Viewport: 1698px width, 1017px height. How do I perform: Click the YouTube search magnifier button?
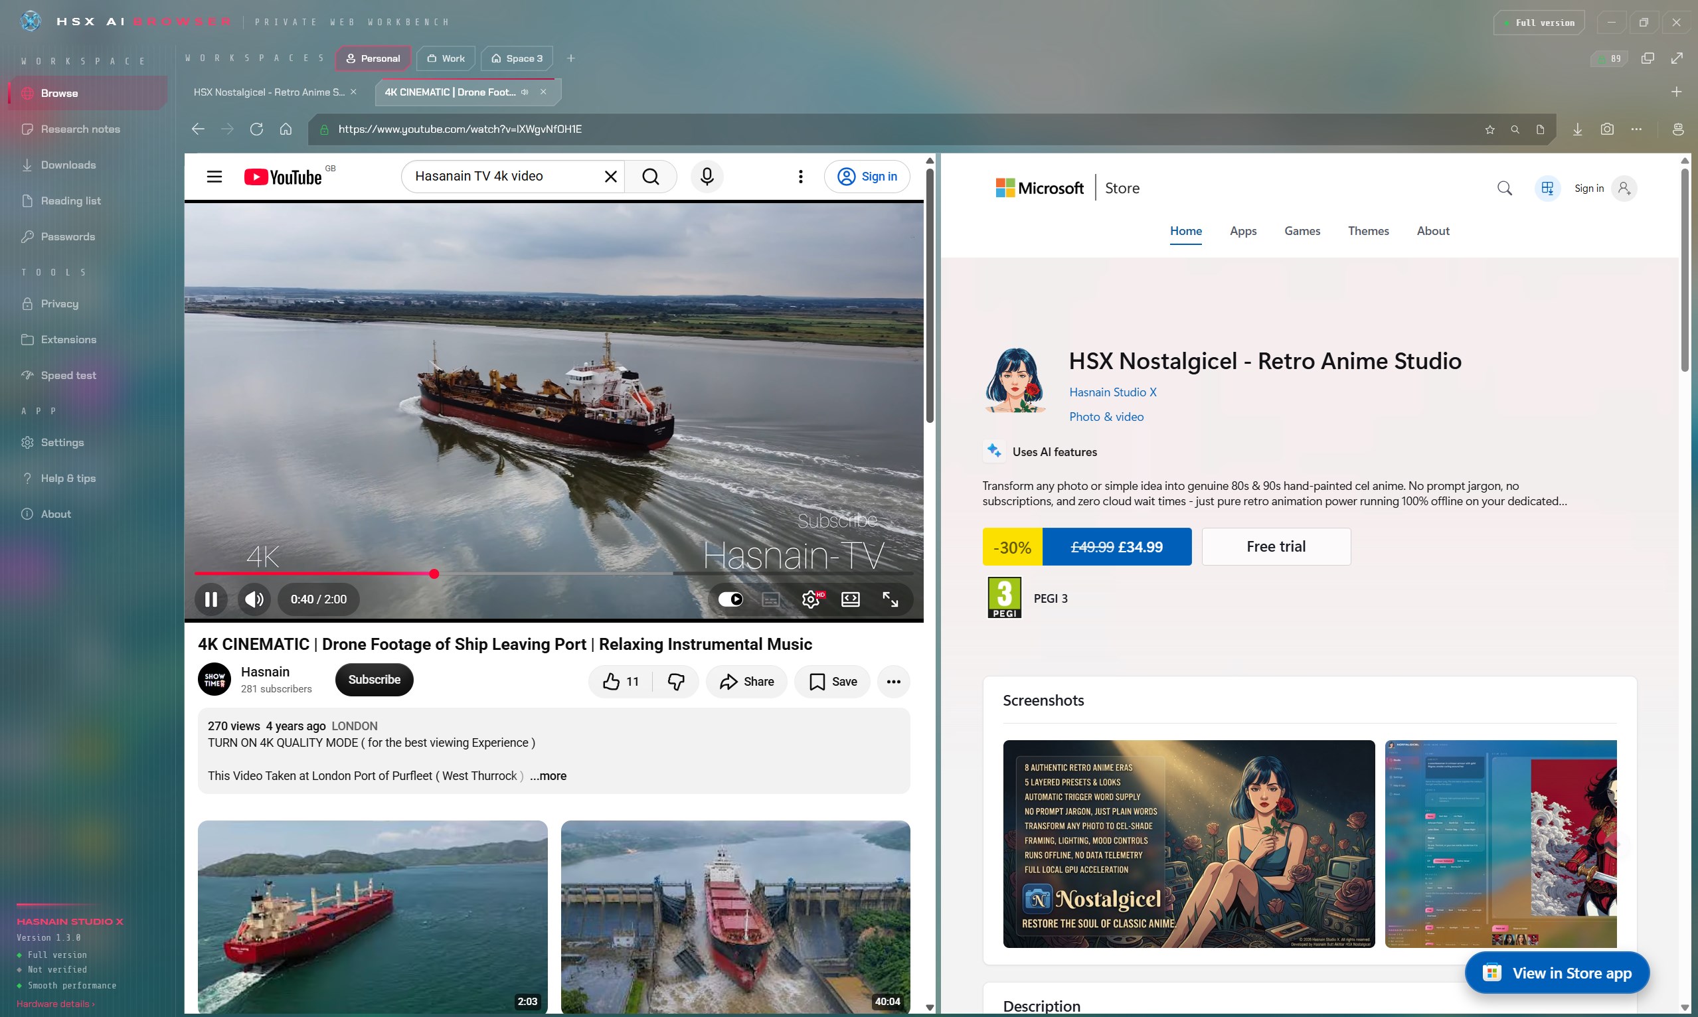(x=651, y=177)
